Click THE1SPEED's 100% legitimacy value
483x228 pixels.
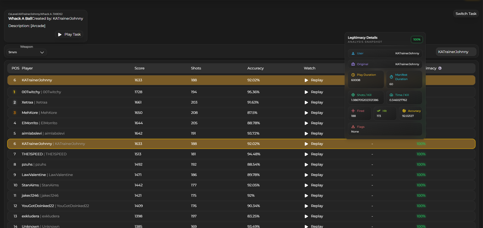(x=421, y=154)
